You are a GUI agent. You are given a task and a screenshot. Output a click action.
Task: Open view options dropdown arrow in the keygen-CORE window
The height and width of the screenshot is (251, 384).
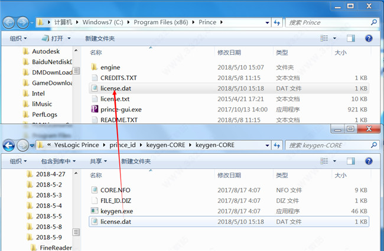[334, 161]
